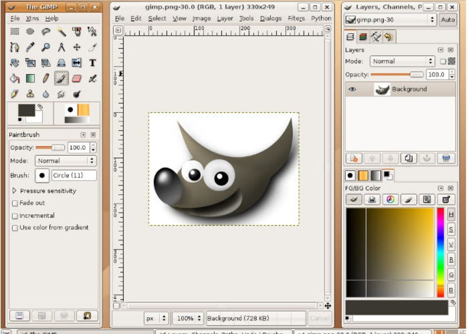Screen dimensions: 468x334
Task: Select the Rotate tool
Action: (x=15, y=63)
